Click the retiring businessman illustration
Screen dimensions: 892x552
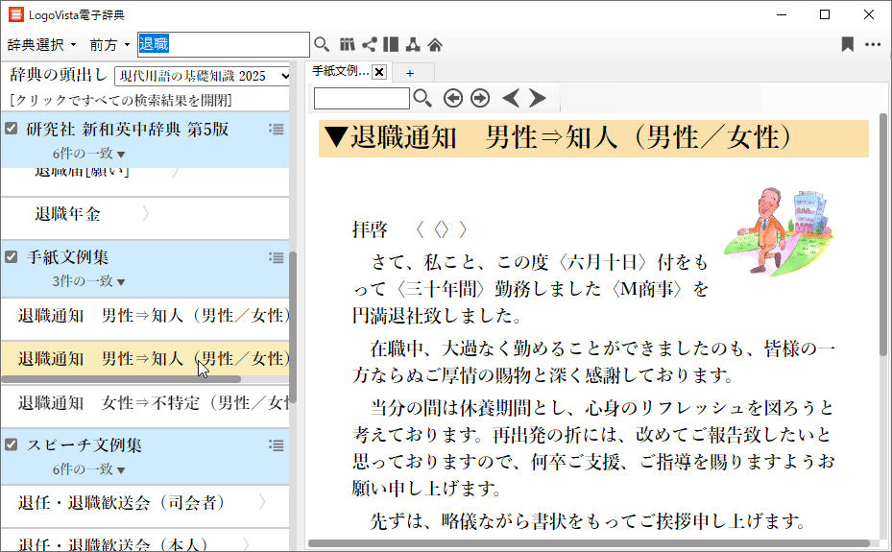point(779,231)
